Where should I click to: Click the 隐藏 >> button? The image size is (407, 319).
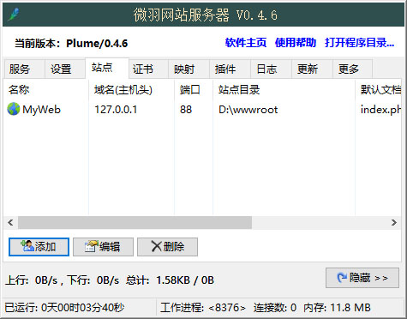(x=362, y=278)
